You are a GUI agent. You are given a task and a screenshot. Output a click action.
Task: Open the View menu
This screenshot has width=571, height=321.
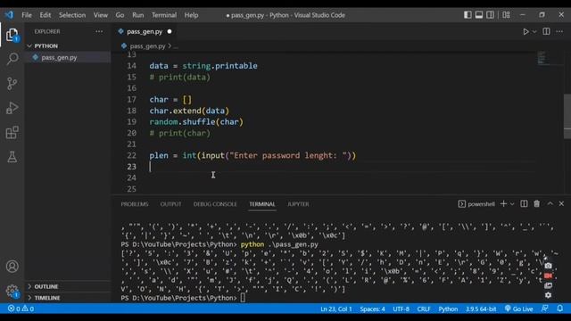point(101,15)
